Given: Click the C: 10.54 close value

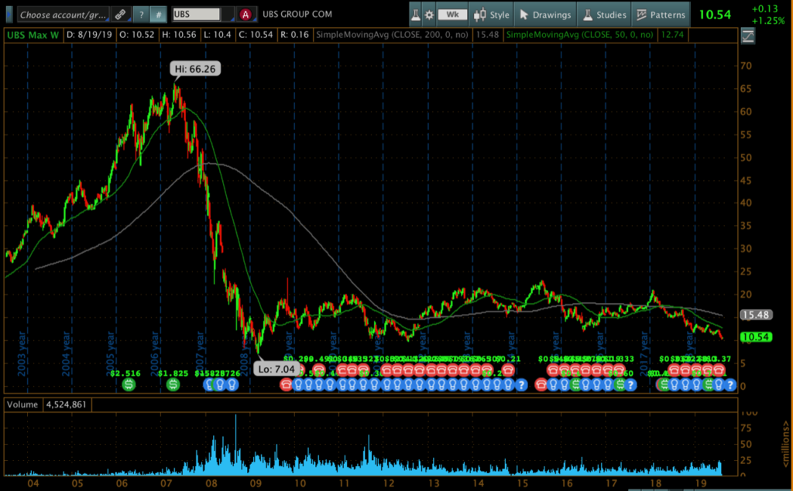Looking at the screenshot, I should pyautogui.click(x=256, y=35).
